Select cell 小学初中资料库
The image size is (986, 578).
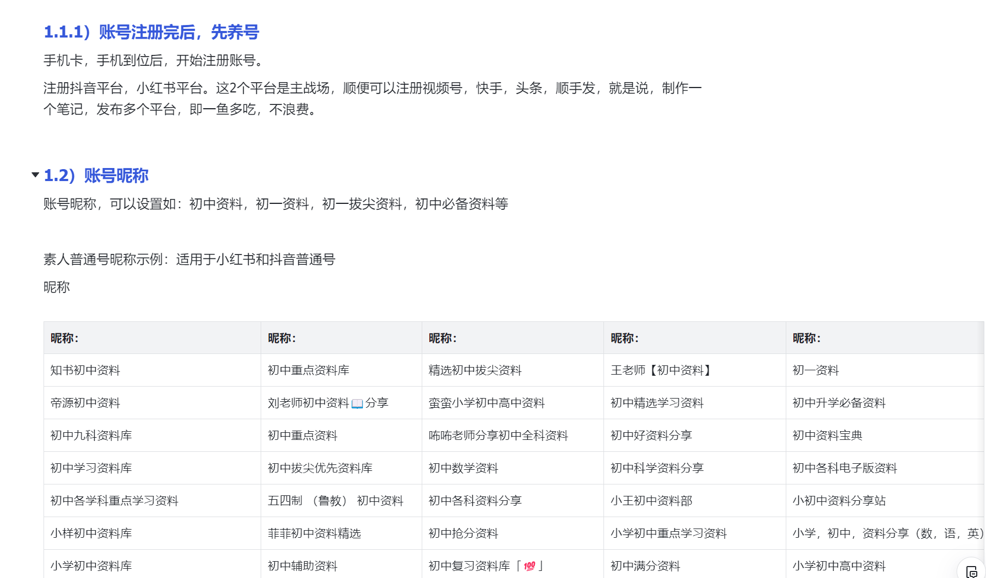(x=152, y=564)
